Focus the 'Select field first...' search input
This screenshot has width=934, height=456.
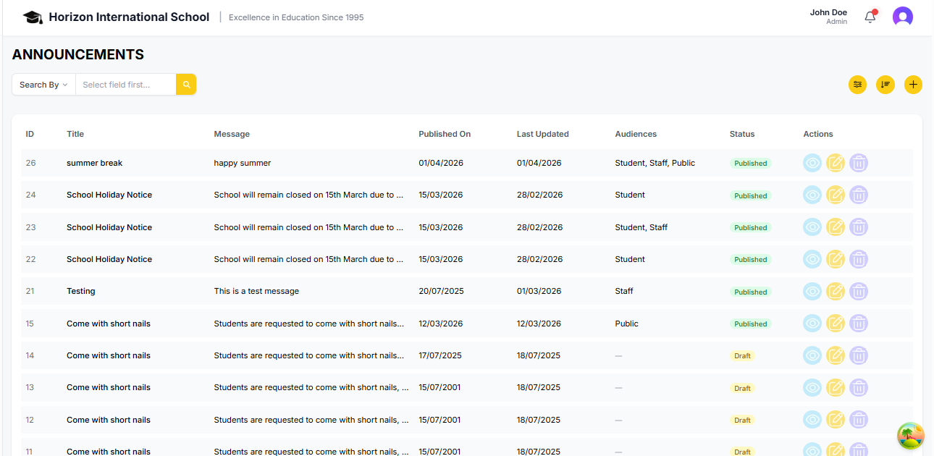[126, 85]
